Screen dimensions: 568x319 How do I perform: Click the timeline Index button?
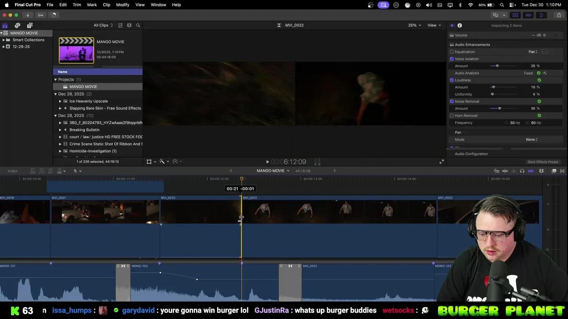click(x=12, y=171)
